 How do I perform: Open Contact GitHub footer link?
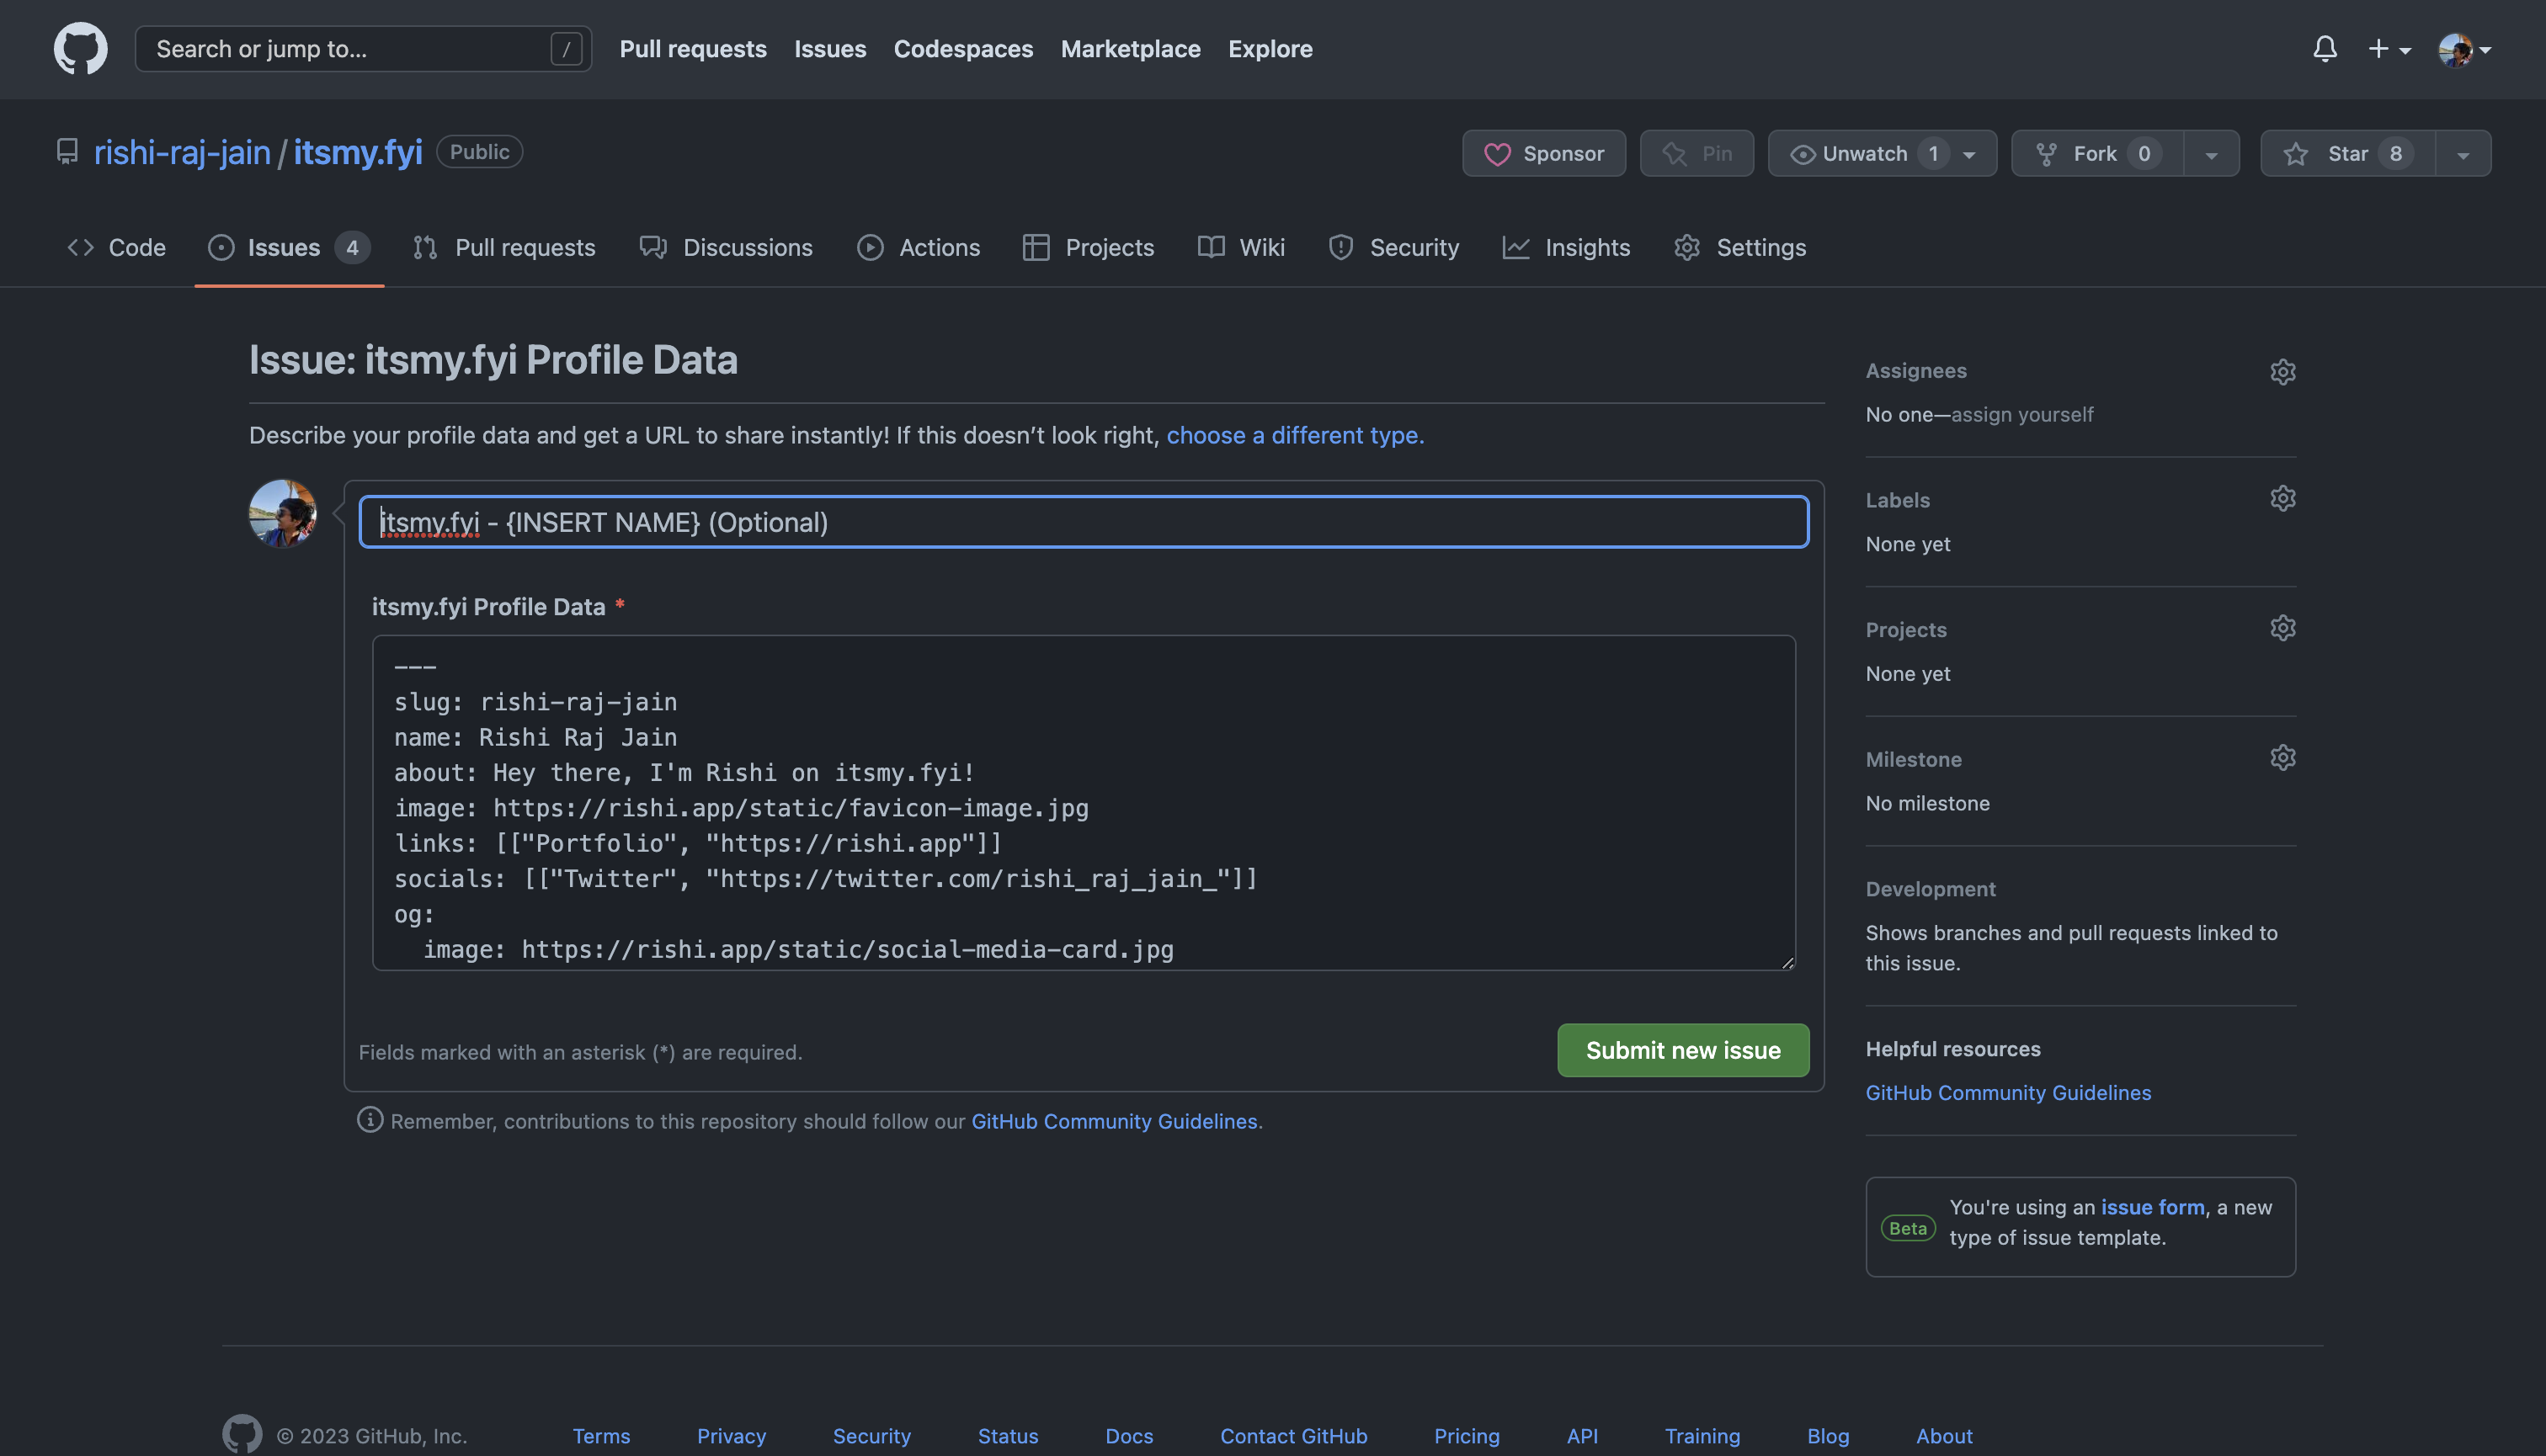(1292, 1436)
